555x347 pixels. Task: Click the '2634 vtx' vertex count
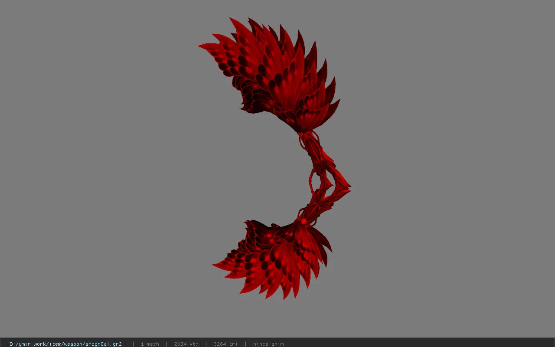186,344
